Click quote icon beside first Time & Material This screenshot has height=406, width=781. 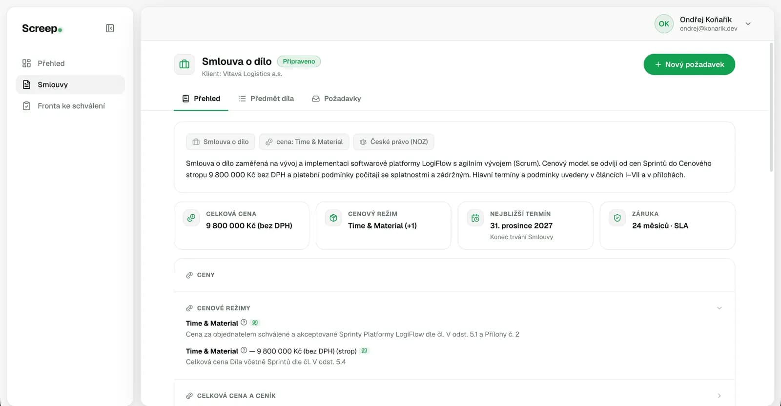tap(255, 323)
